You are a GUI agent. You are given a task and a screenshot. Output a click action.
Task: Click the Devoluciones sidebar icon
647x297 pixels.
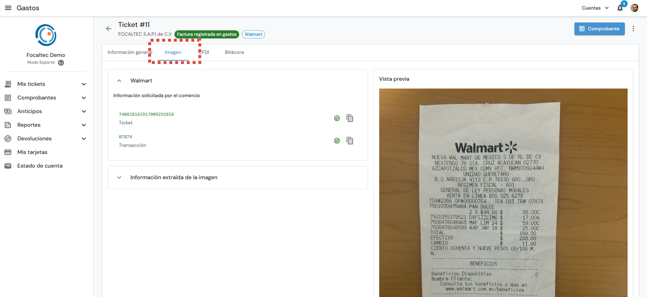pos(8,139)
